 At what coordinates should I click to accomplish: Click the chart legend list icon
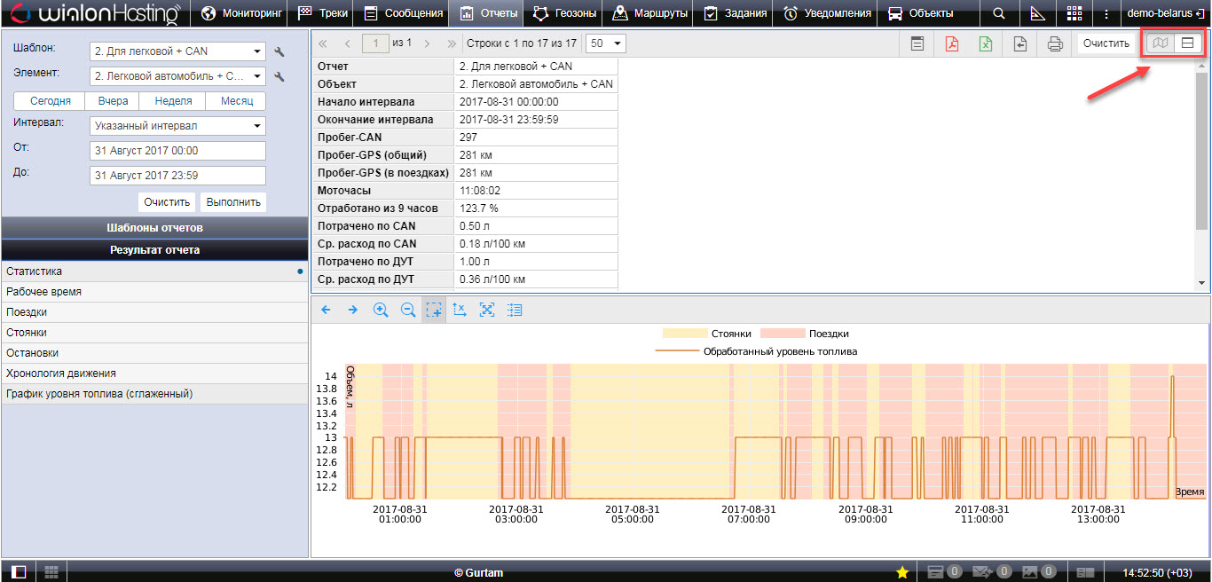tap(515, 310)
